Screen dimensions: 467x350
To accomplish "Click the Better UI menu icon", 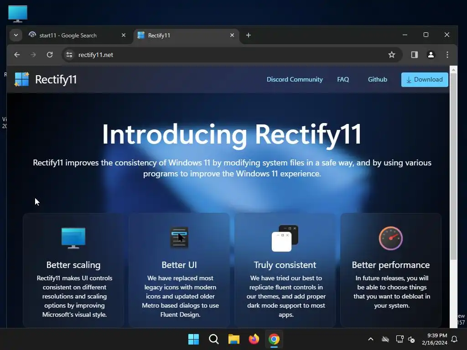I will point(179,237).
